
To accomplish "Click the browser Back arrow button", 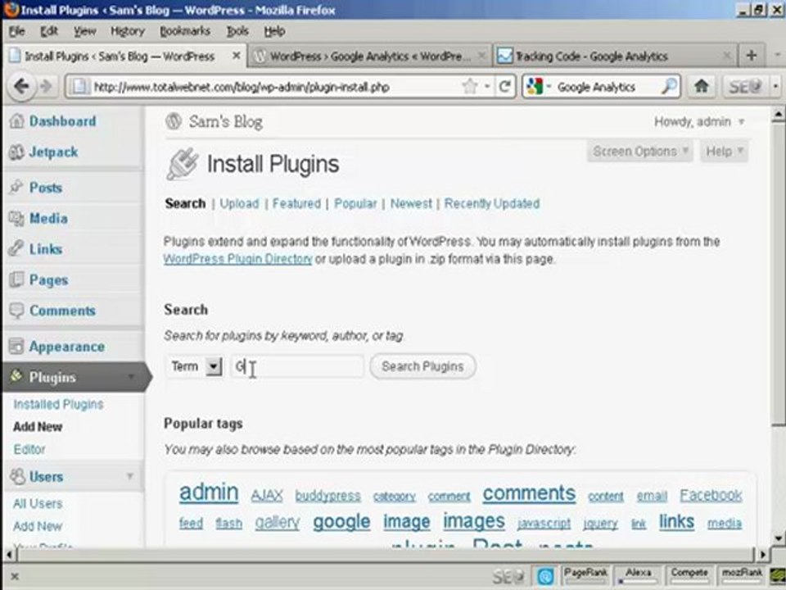I will 21,86.
